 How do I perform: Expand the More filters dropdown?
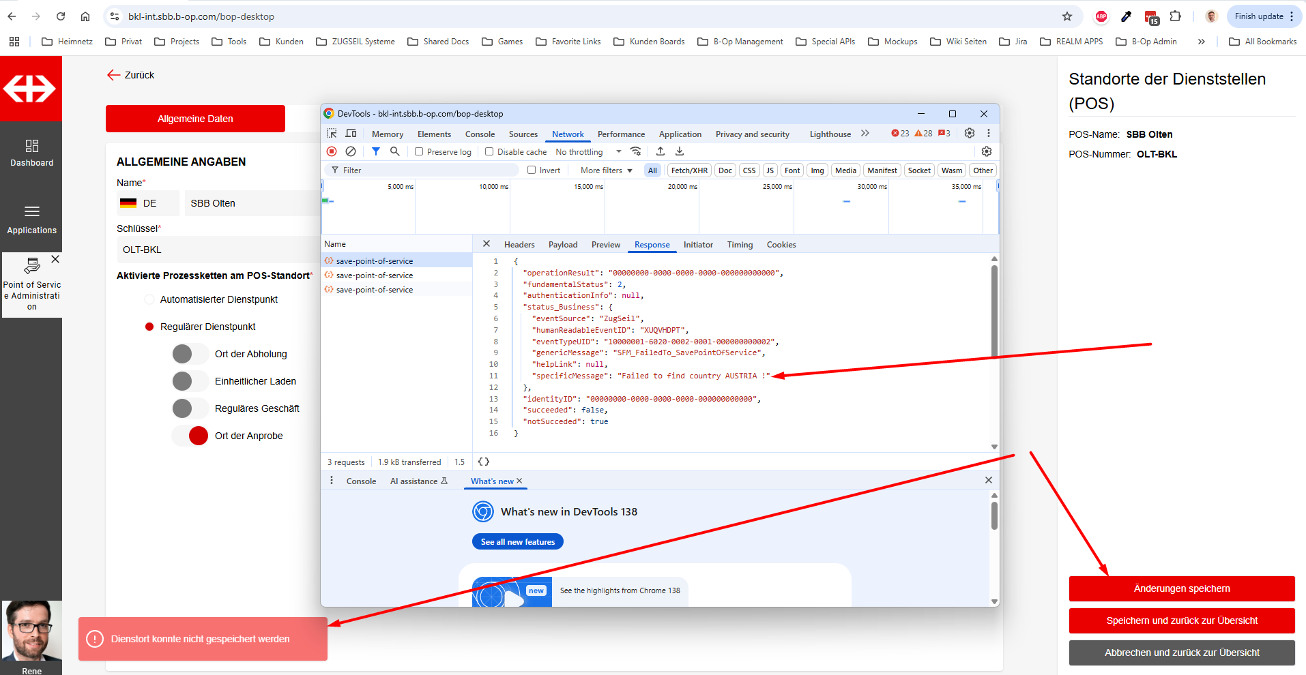606,170
